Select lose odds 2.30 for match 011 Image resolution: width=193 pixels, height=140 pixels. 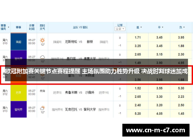[x=181, y=55]
